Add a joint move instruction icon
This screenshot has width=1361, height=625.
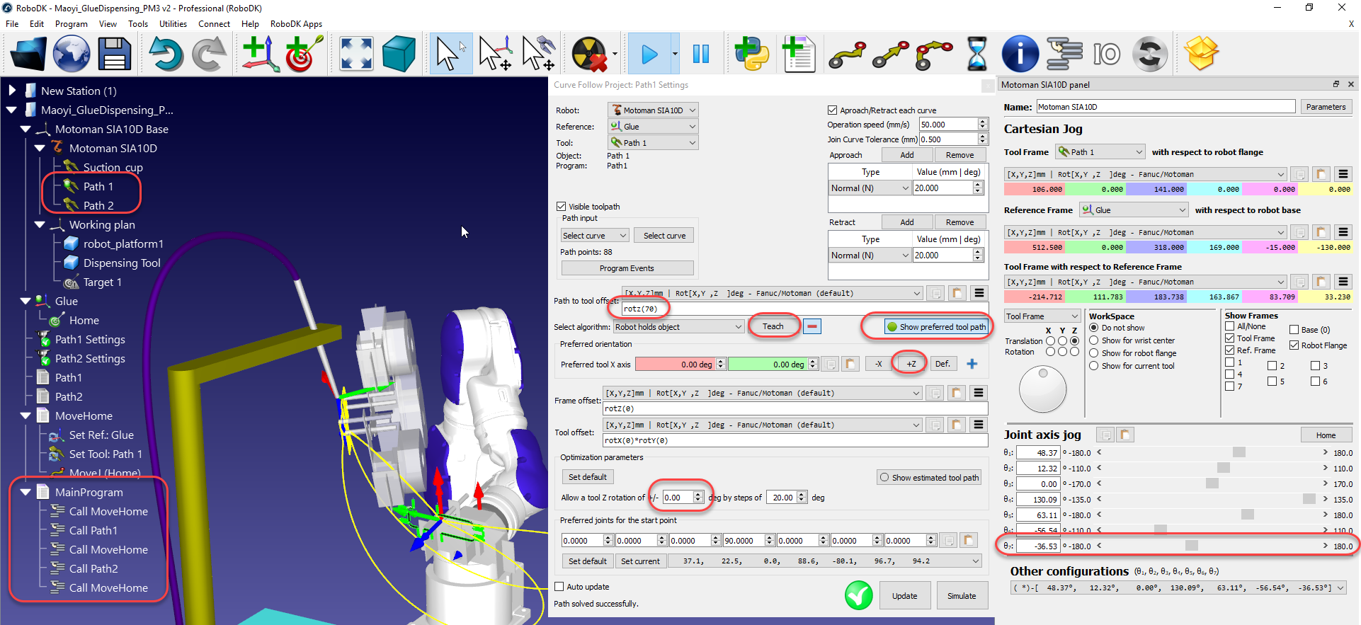click(847, 55)
